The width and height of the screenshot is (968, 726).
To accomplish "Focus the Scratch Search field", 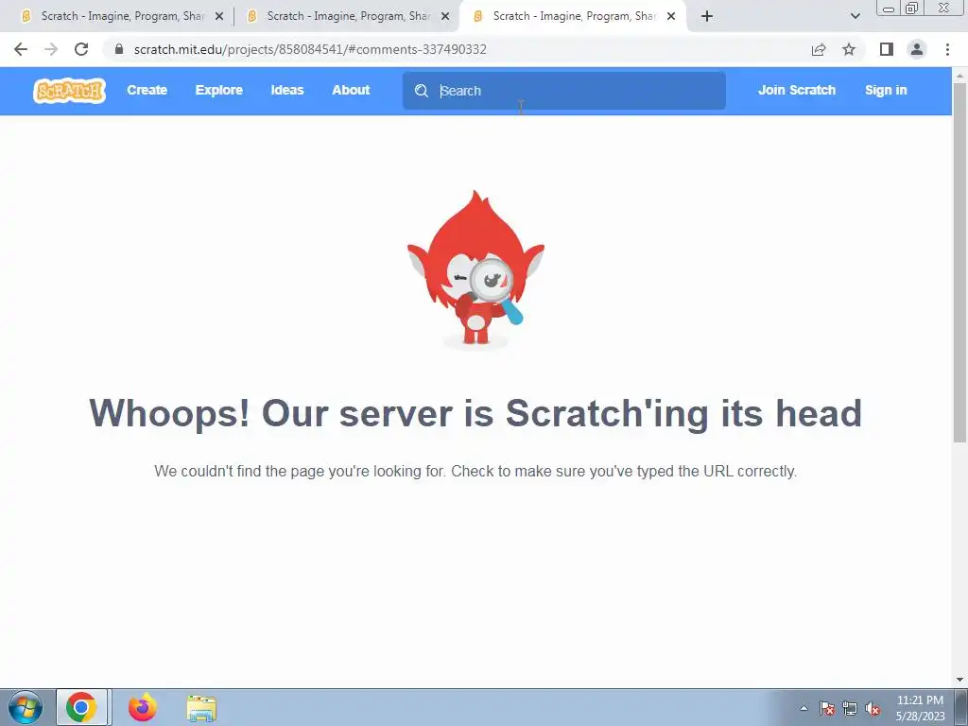I will coord(563,91).
